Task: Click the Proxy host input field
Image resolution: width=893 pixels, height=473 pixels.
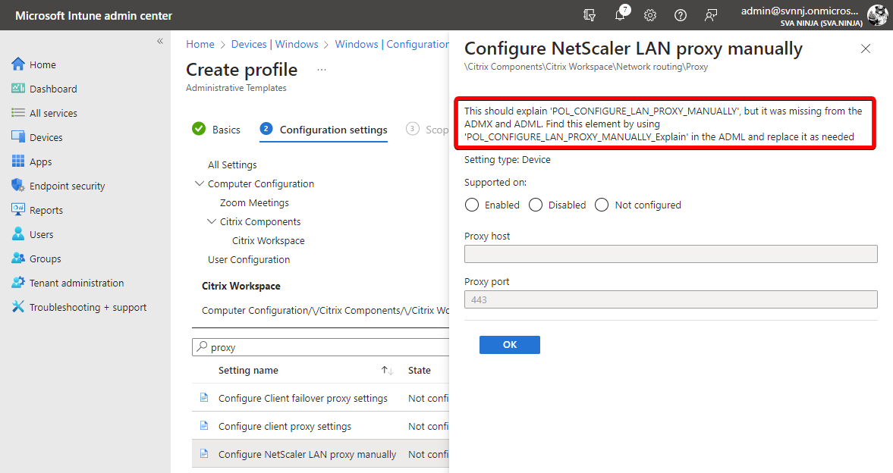Action: pos(671,254)
